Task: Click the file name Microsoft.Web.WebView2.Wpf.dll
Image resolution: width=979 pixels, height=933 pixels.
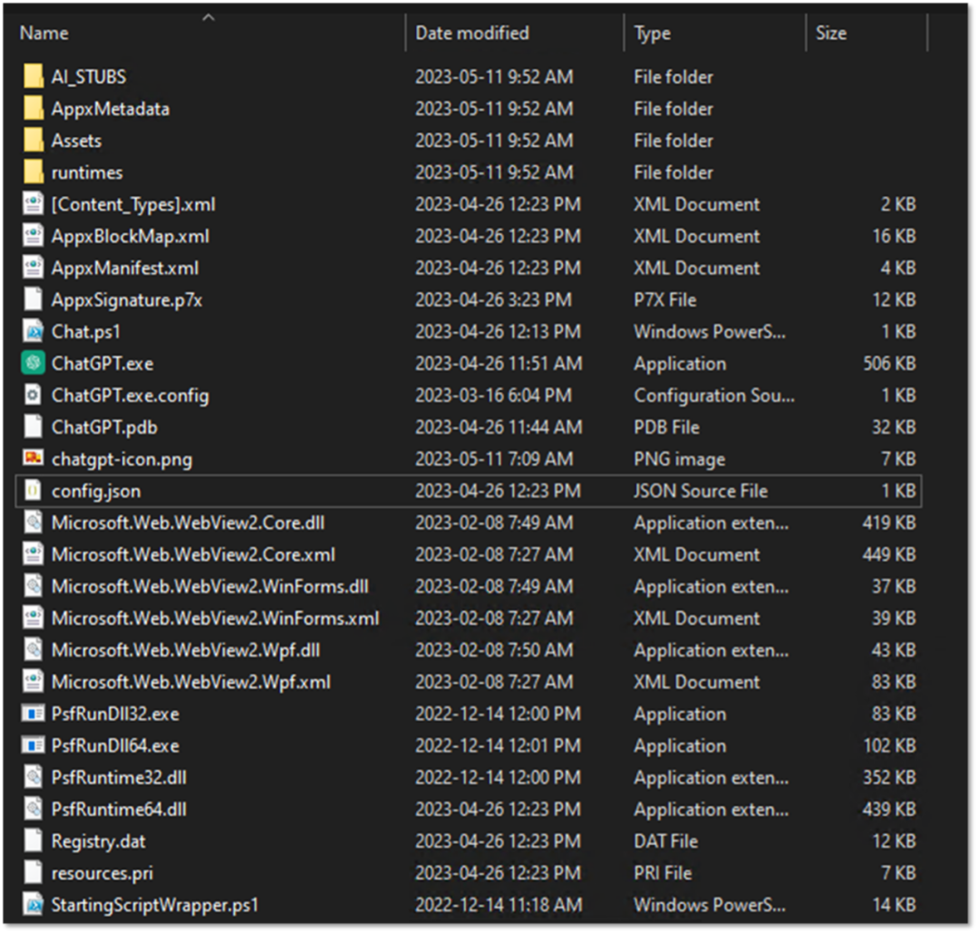Action: point(186,650)
